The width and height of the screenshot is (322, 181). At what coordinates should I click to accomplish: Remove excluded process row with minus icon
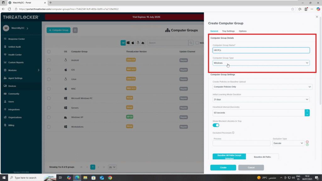click(307, 142)
